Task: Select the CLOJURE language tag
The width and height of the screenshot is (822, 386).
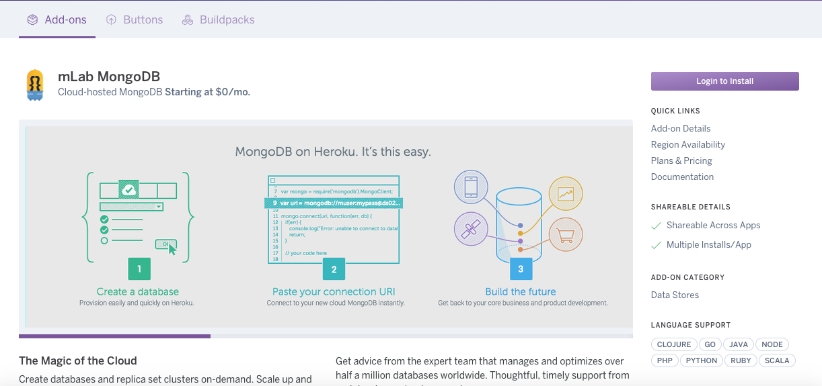Action: (x=674, y=344)
